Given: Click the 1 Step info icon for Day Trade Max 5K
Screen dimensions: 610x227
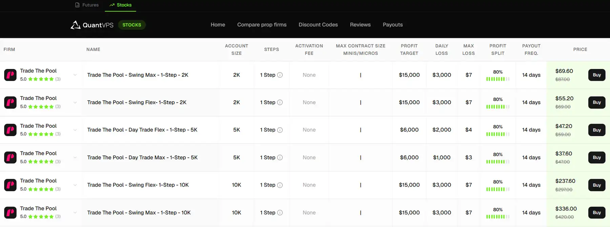Looking at the screenshot, I should click(280, 157).
